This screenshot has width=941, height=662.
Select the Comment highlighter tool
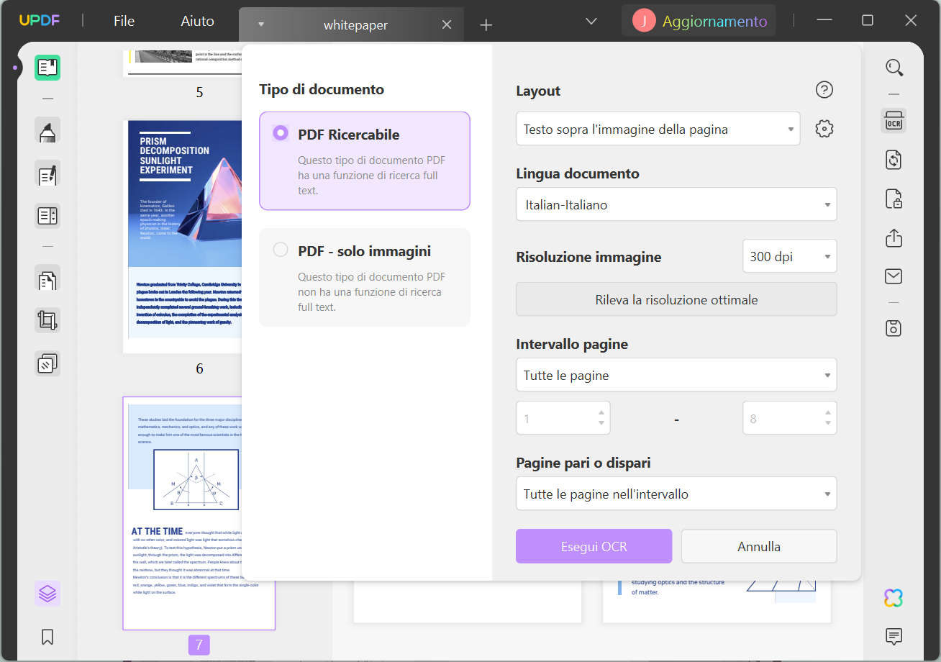pos(47,131)
